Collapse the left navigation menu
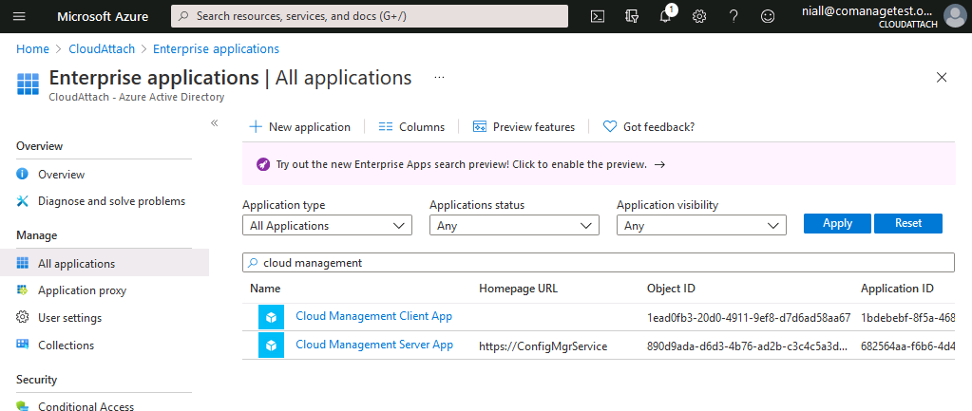972x411 pixels. click(215, 123)
